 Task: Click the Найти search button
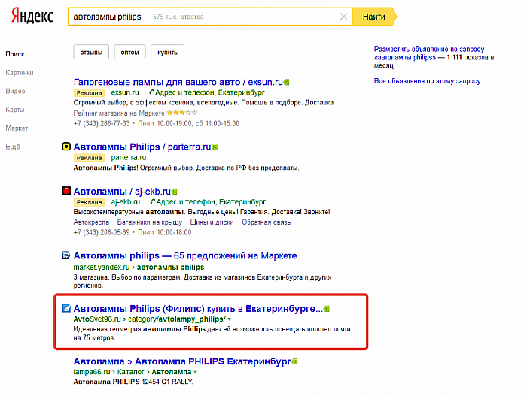(x=373, y=17)
